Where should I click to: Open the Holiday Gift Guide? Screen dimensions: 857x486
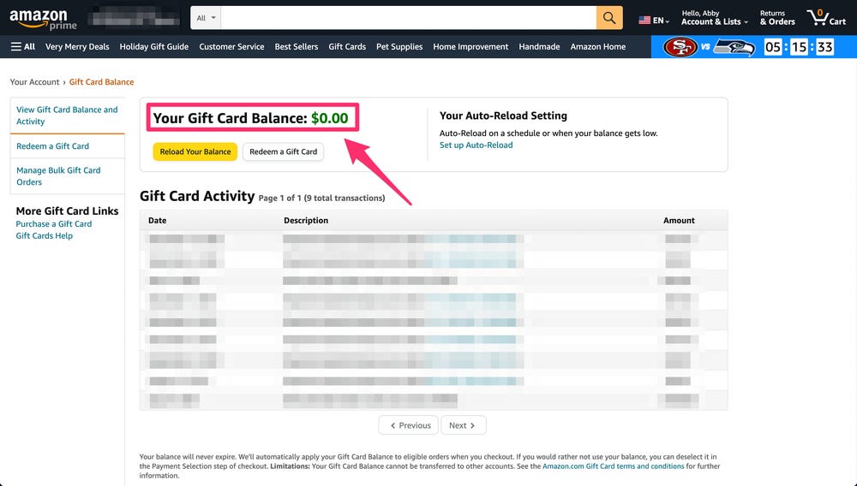154,47
